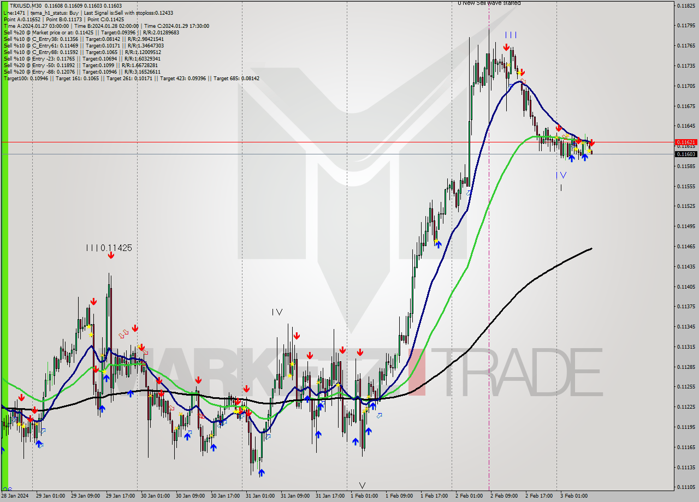The height and width of the screenshot is (502, 699).
Task: Click the 0.11825 price axis label
Action: [x=685, y=5]
